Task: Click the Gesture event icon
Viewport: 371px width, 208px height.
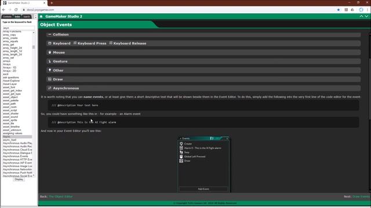Action: click(50, 61)
